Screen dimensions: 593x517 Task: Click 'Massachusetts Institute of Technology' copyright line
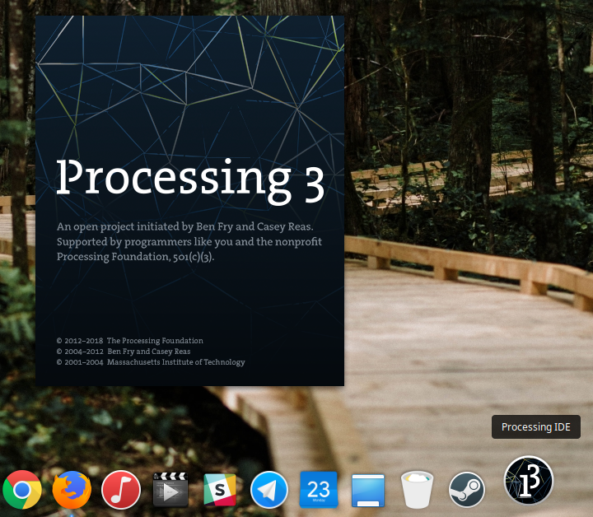151,362
